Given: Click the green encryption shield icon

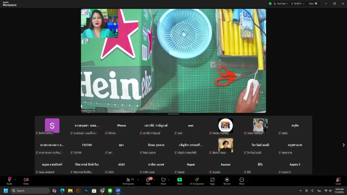Looking at the screenshot, I should 270,4.
